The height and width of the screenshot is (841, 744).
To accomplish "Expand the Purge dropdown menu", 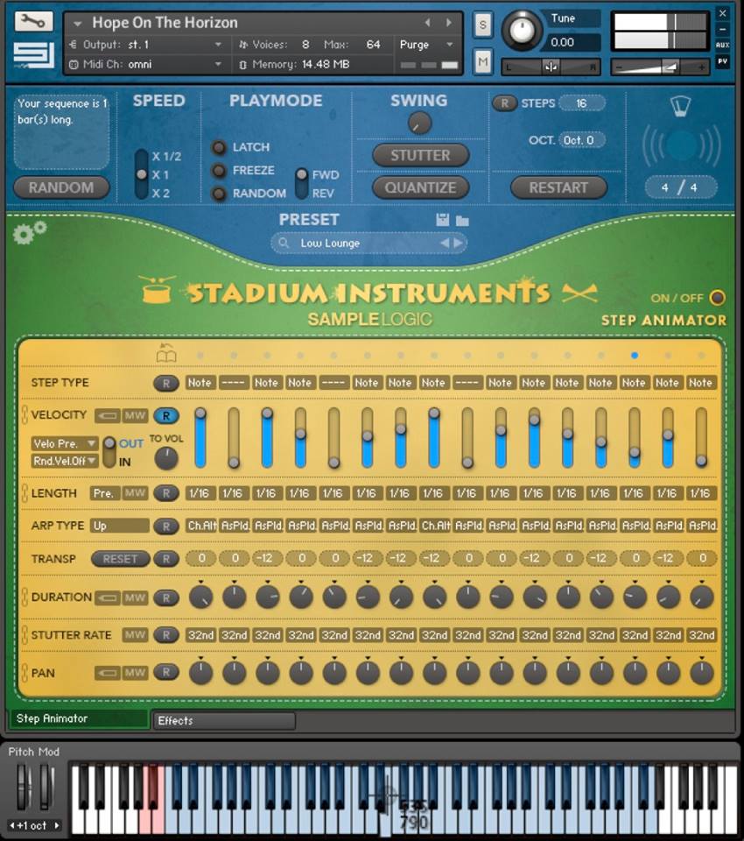I will [x=426, y=45].
